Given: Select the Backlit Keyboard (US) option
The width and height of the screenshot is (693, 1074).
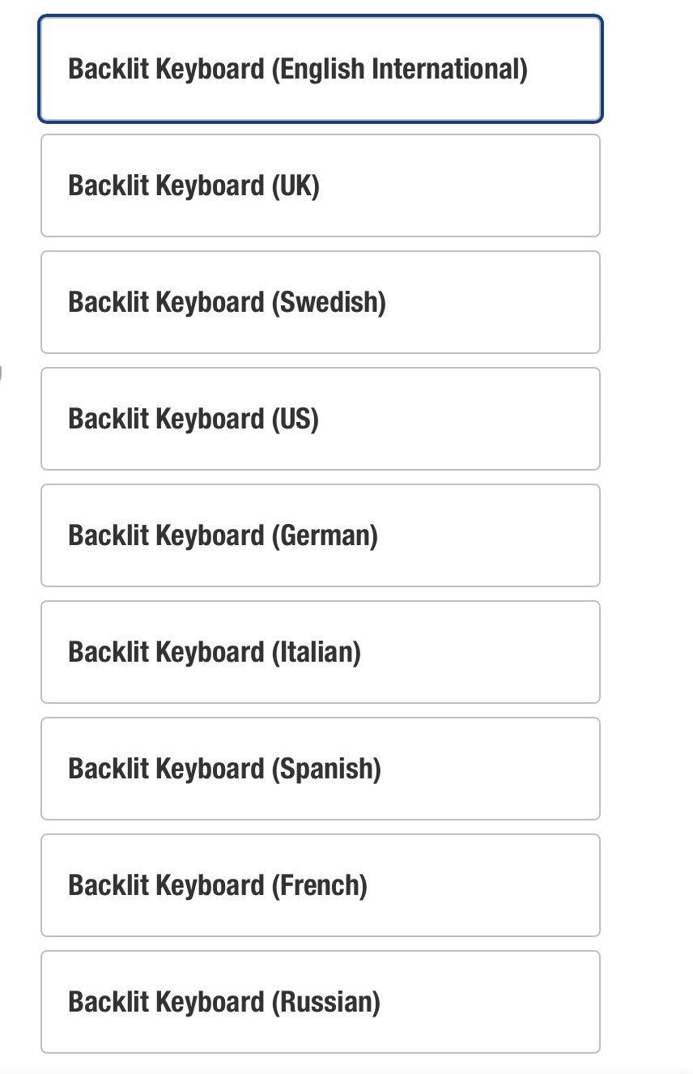Looking at the screenshot, I should click(321, 419).
